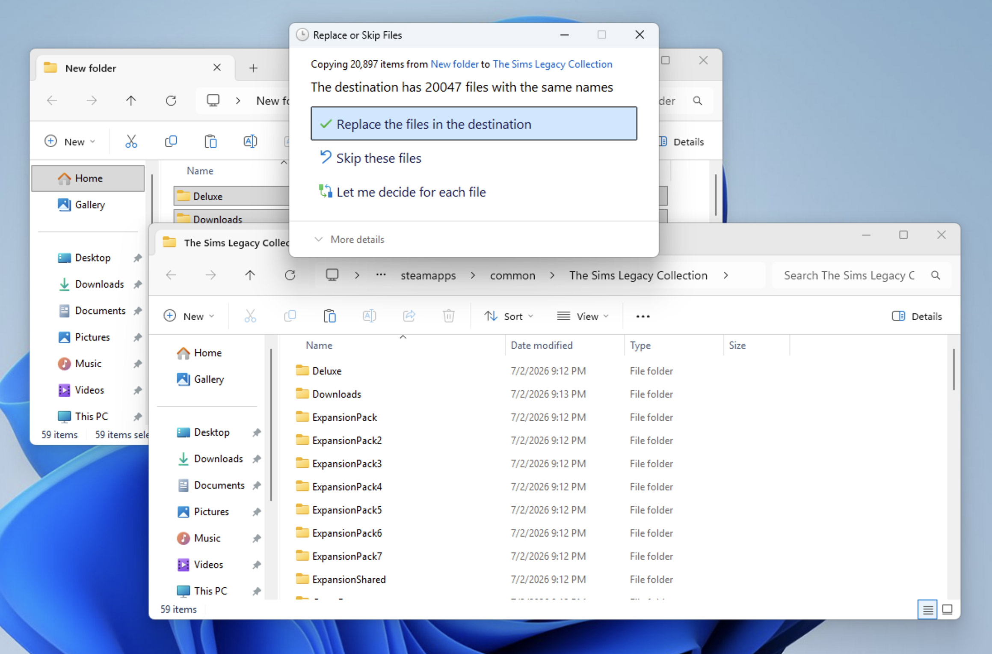
Task: Open Sort dropdown
Action: click(x=509, y=316)
